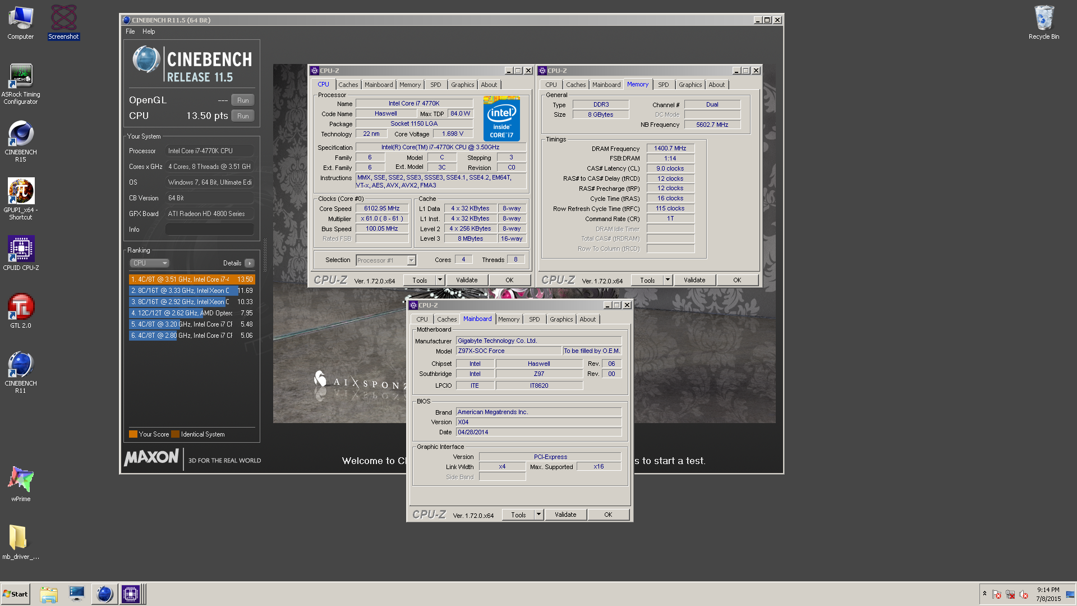Run the CPU benchmark

[x=243, y=116]
